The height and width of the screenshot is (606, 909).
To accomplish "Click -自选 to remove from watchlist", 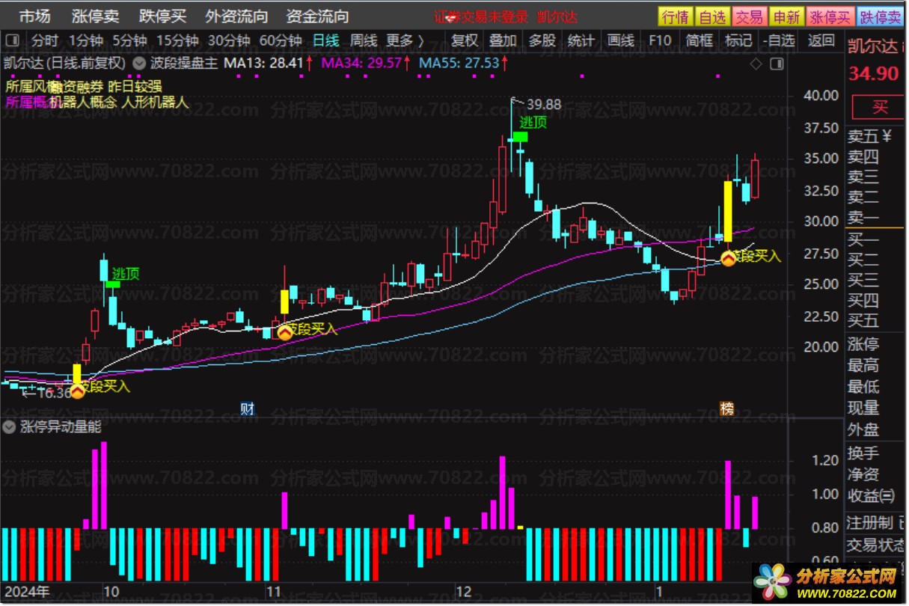I will [x=778, y=40].
